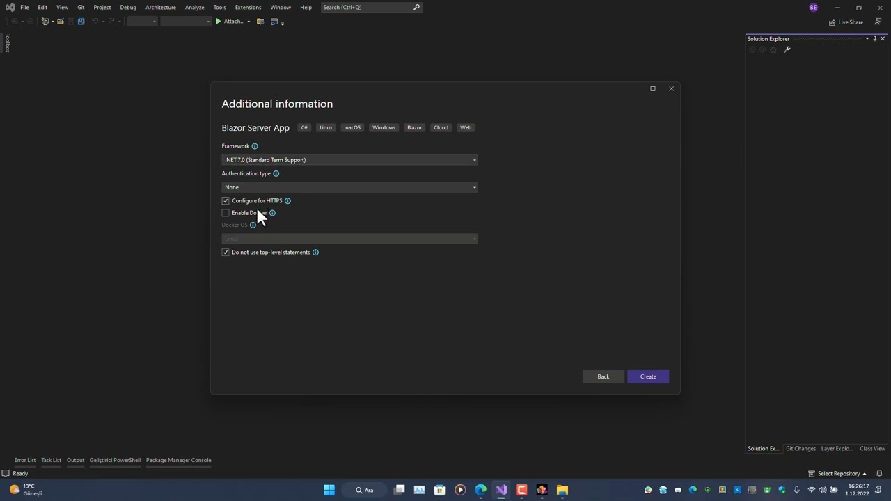Open taskbar clock showing 16:26:17
Screen dimensions: 891x501
click(x=858, y=490)
